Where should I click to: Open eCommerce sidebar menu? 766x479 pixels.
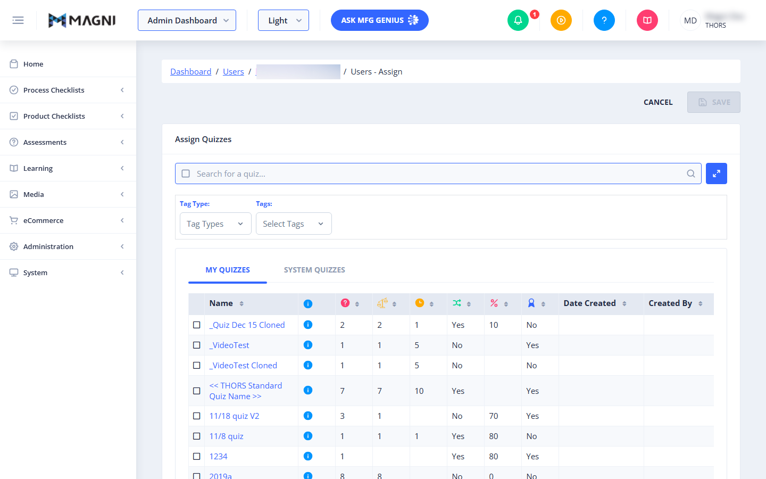click(68, 220)
